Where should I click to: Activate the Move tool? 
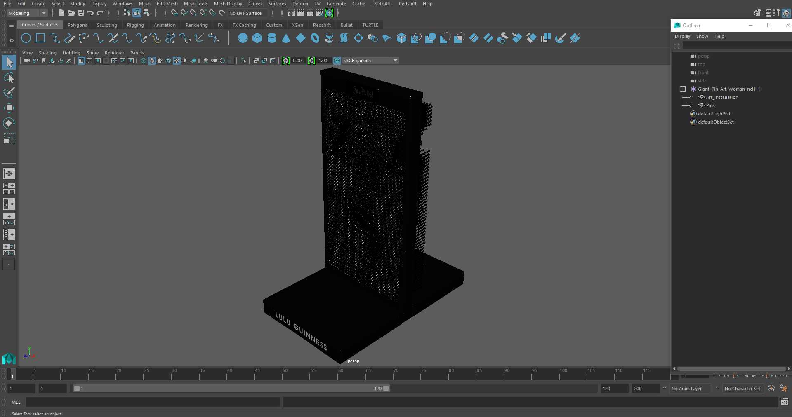tap(9, 108)
